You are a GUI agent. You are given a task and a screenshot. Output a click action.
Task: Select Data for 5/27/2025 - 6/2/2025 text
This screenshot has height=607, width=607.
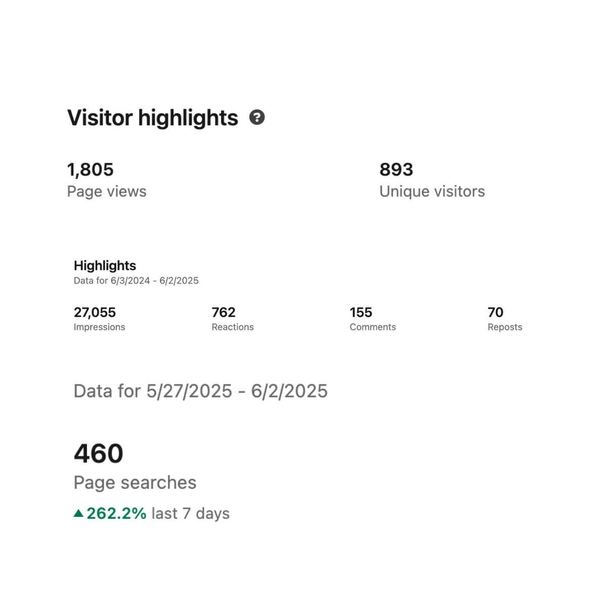(x=201, y=391)
